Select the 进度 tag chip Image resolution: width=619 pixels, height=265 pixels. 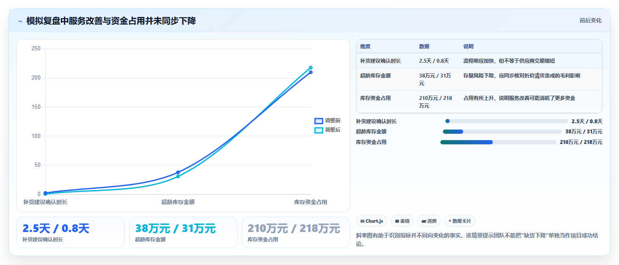[x=429, y=221]
